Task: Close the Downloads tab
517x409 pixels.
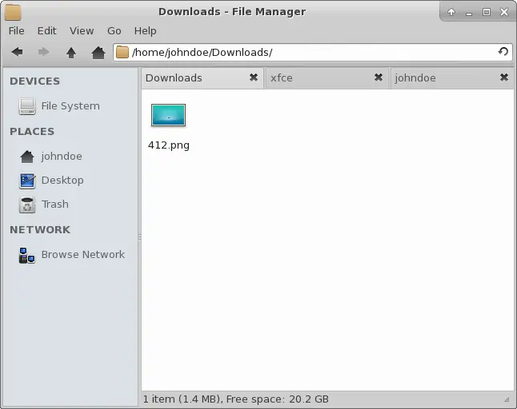Action: 254,77
